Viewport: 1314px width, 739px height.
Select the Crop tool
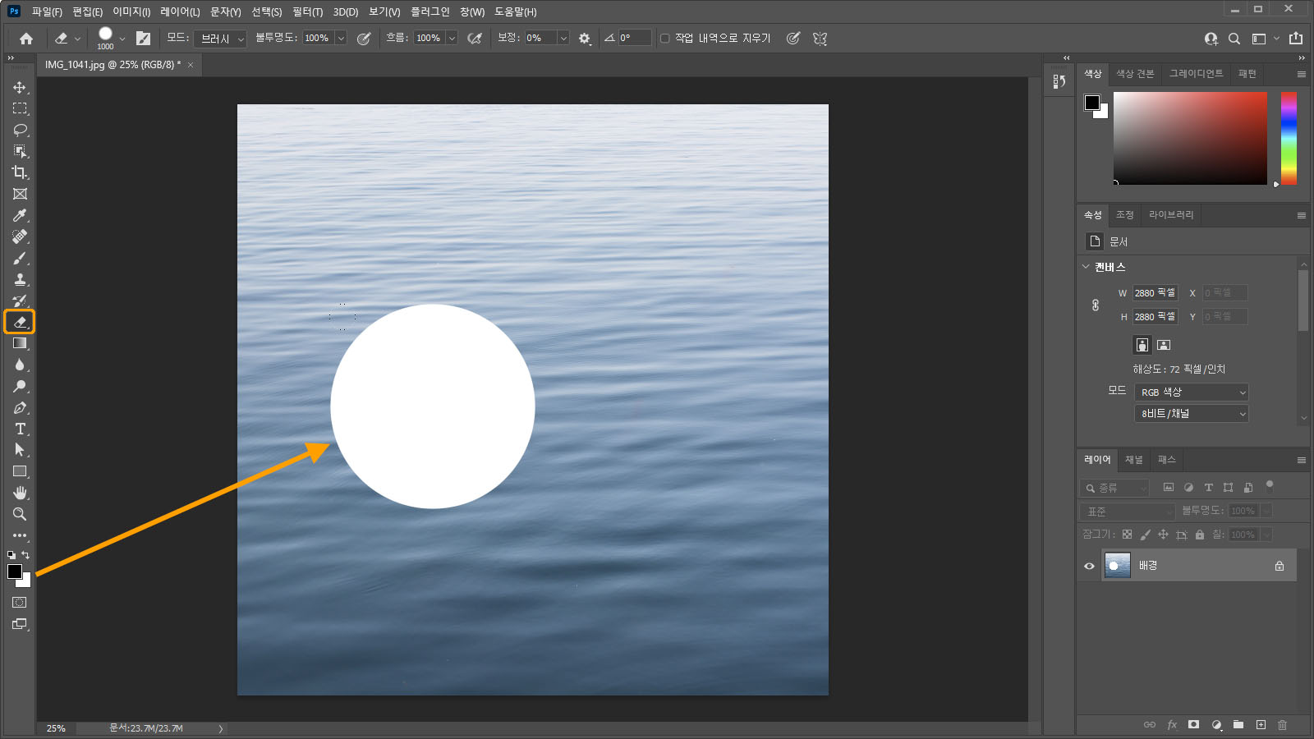coord(20,172)
